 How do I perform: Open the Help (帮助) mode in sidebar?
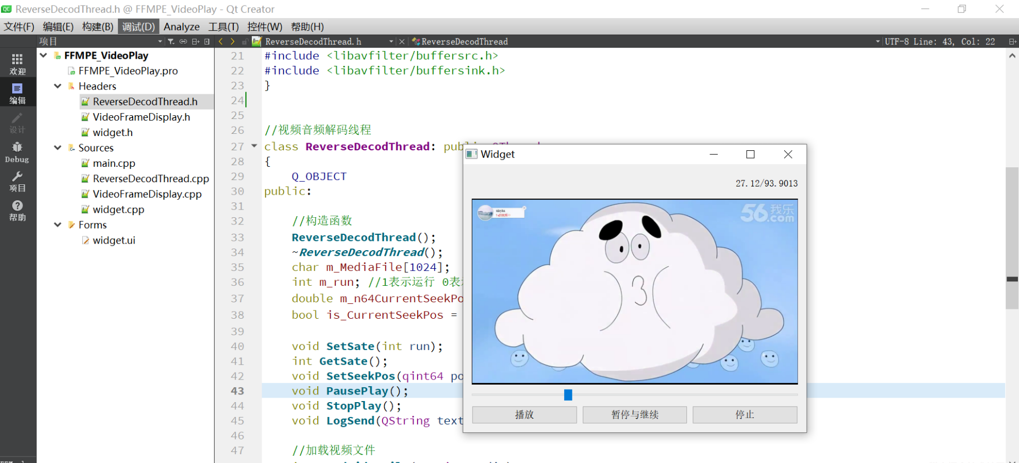click(x=18, y=210)
